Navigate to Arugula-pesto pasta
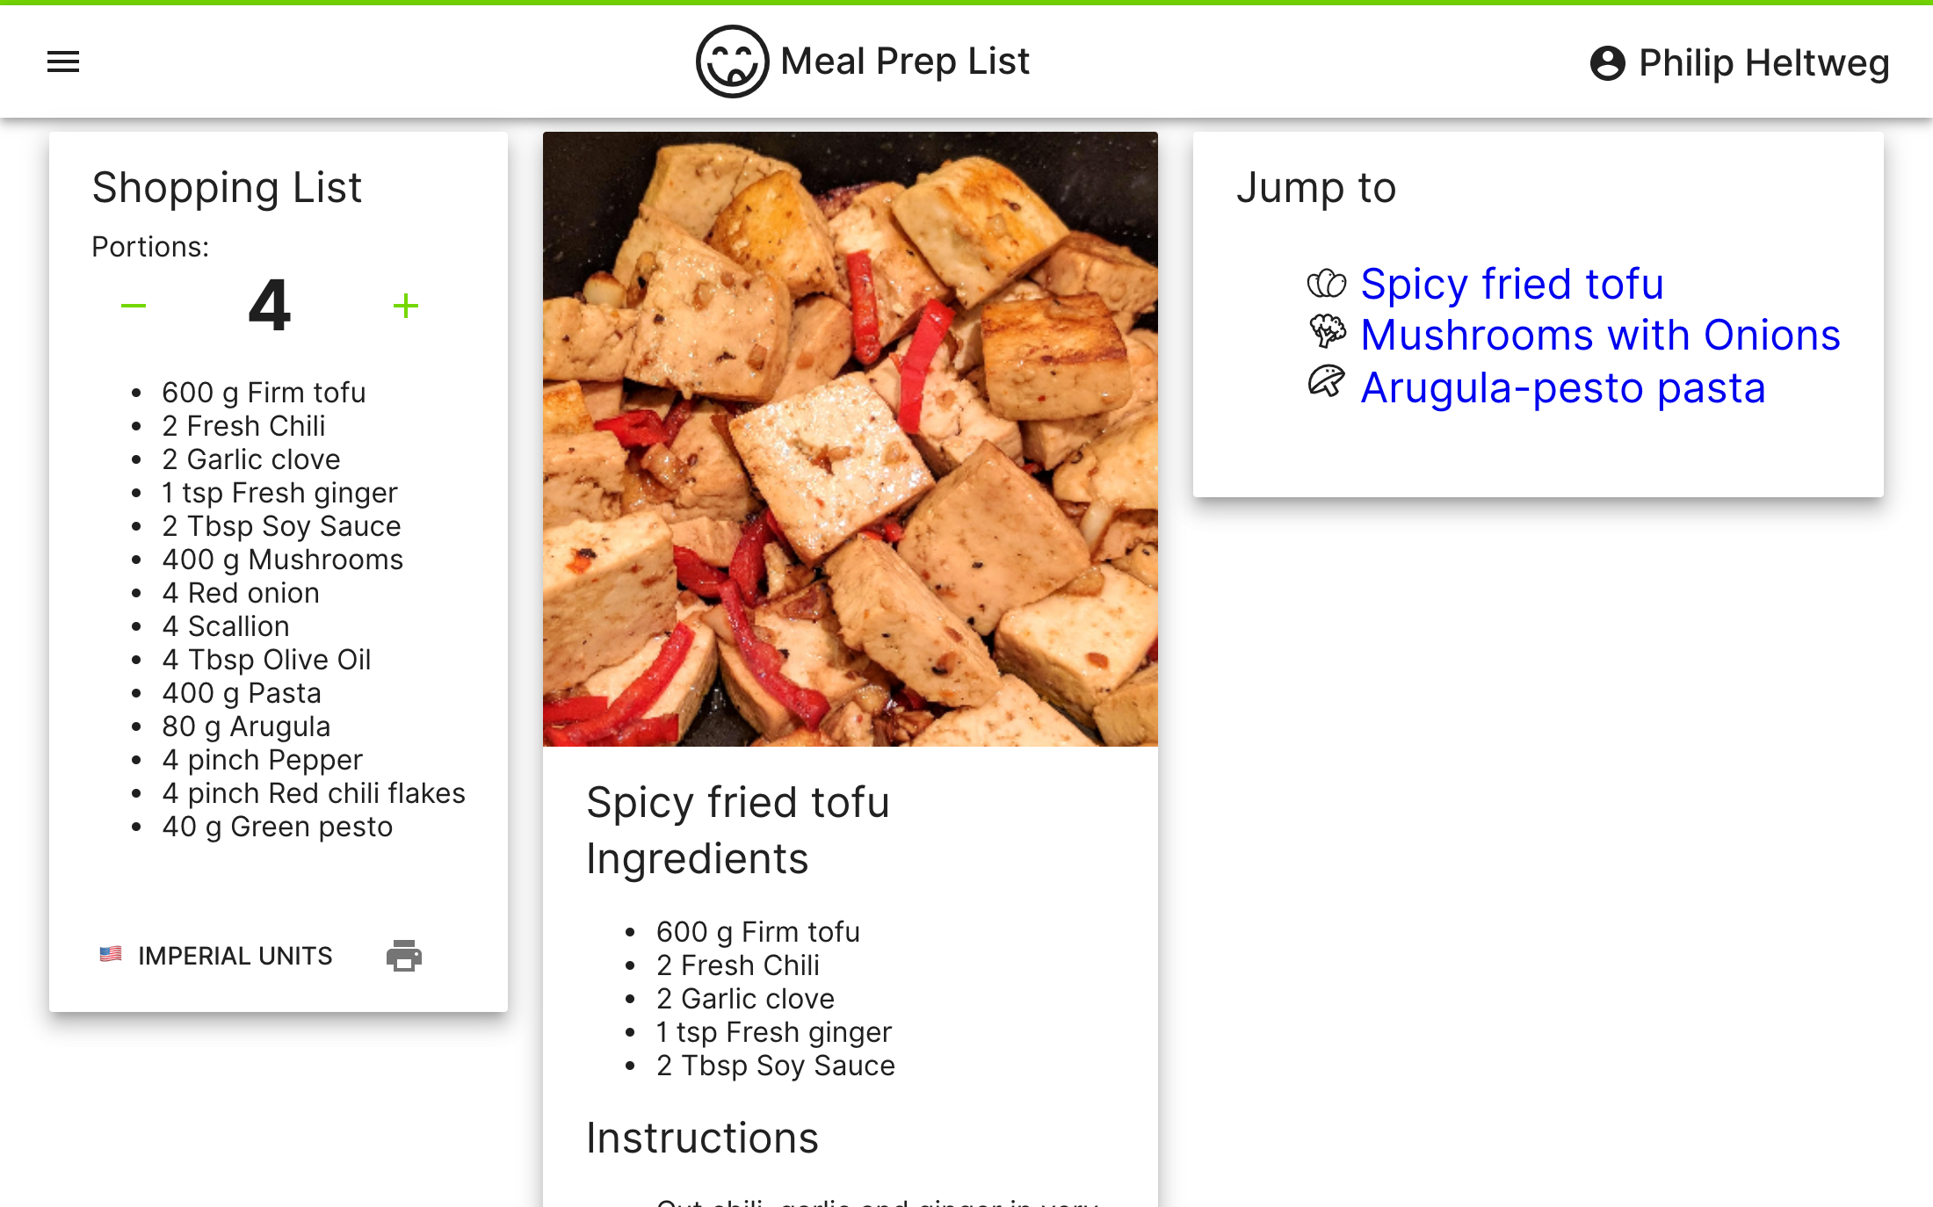1933x1207 pixels. [x=1562, y=387]
